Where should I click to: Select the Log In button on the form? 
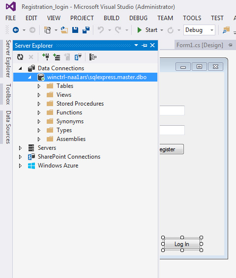pos(182,244)
